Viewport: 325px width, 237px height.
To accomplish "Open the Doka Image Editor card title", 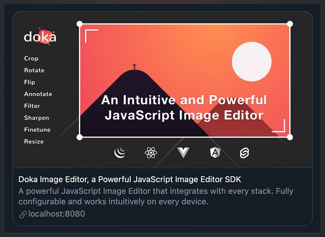I will 130,179.
